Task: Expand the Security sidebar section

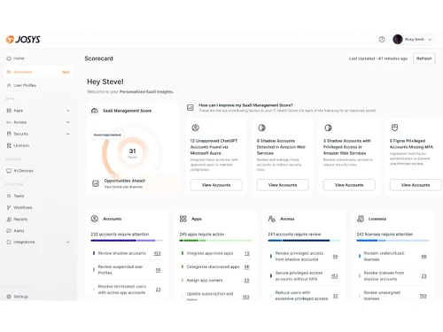Action: pos(68,134)
